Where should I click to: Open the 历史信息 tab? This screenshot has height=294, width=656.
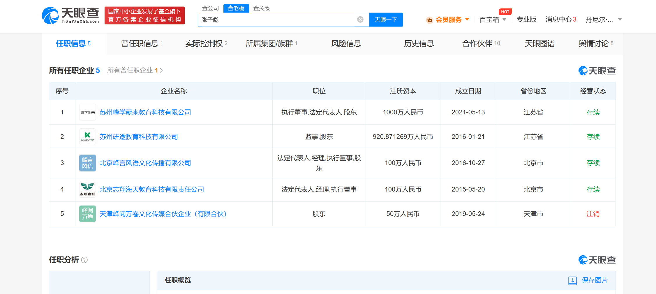pyautogui.click(x=419, y=44)
